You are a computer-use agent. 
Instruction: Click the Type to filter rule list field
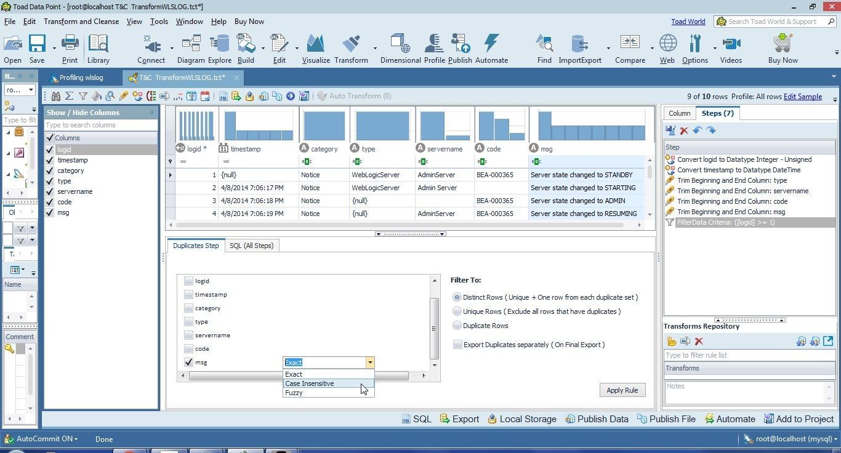(749, 355)
